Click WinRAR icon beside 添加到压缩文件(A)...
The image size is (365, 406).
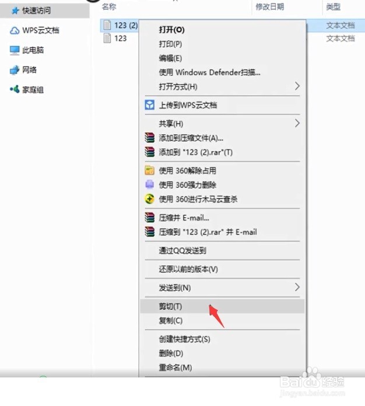click(x=150, y=138)
